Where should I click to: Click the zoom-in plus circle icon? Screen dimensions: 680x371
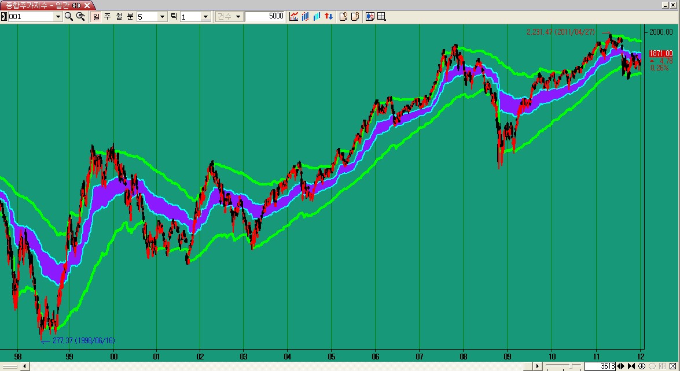click(x=642, y=366)
